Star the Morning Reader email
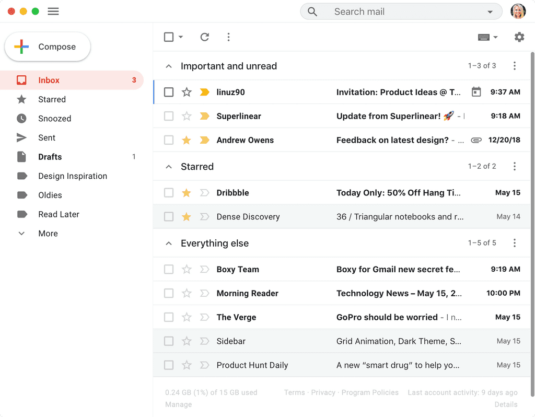This screenshot has height=417, width=535. [187, 293]
